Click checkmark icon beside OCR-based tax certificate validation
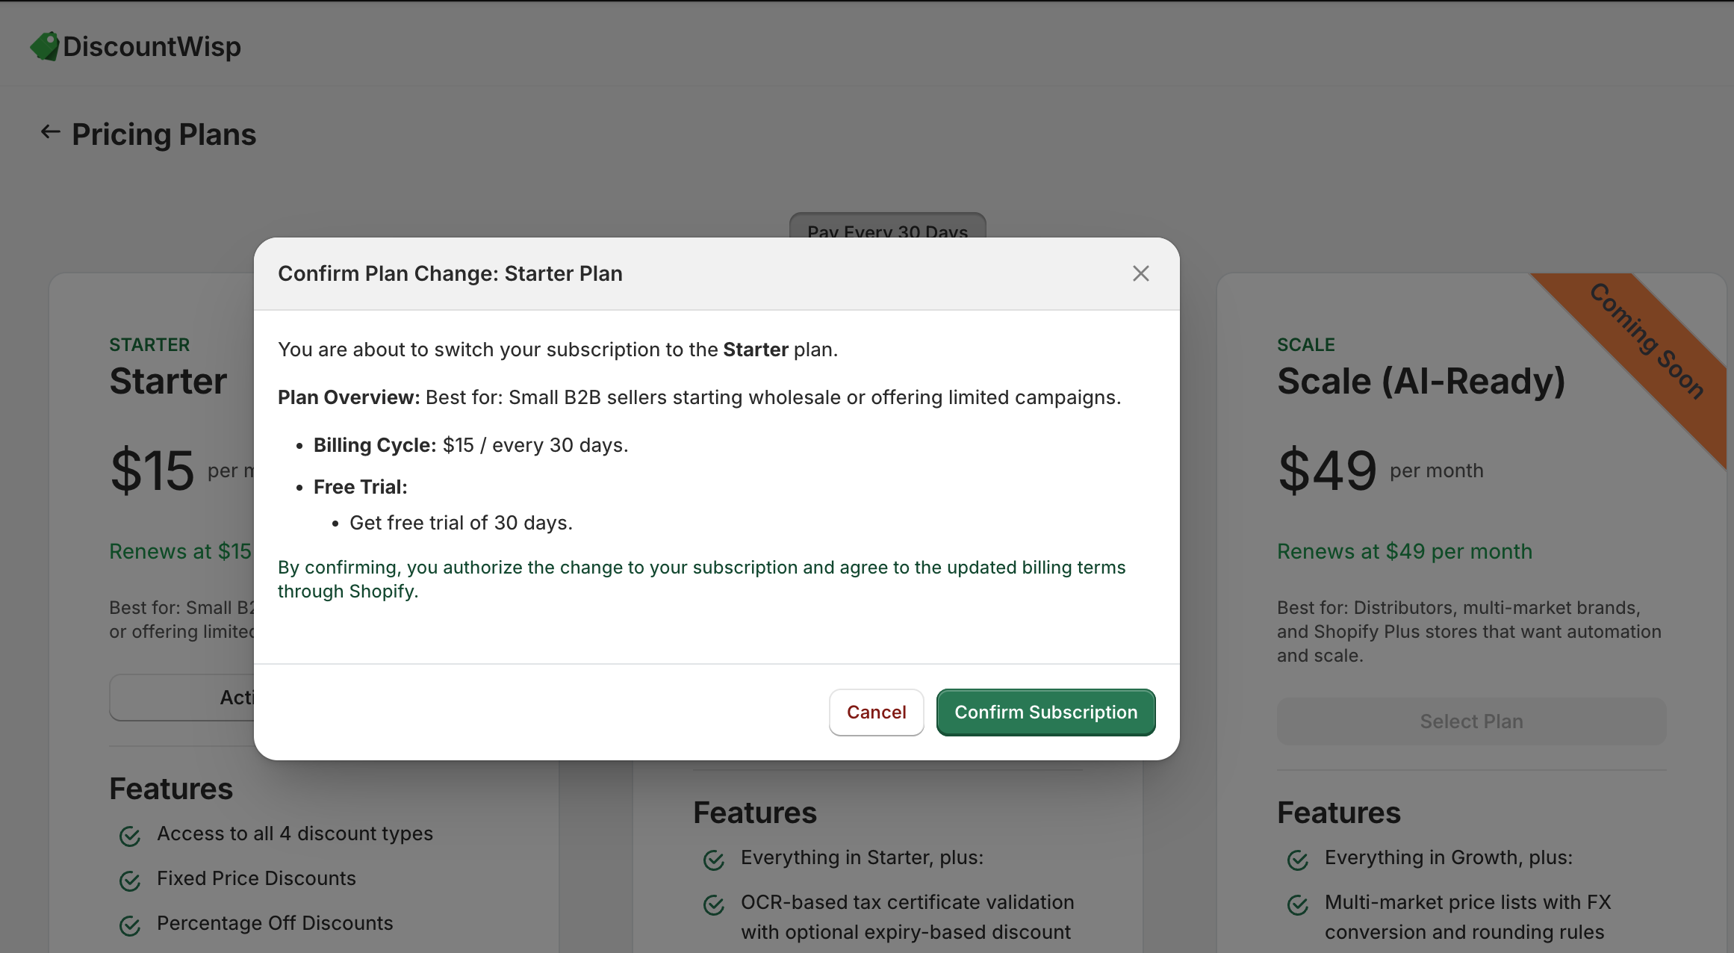 714,904
